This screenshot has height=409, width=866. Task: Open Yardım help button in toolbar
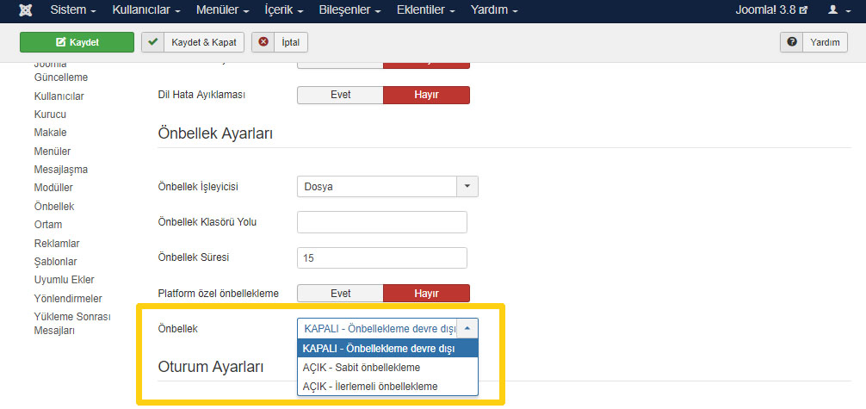pos(813,42)
